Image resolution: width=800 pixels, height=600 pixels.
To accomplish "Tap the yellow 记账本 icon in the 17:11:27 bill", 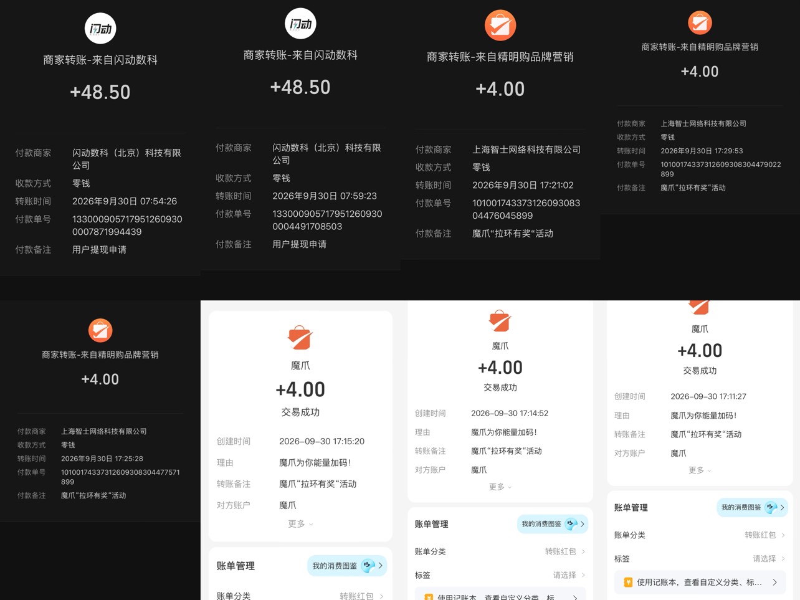I will [x=628, y=583].
